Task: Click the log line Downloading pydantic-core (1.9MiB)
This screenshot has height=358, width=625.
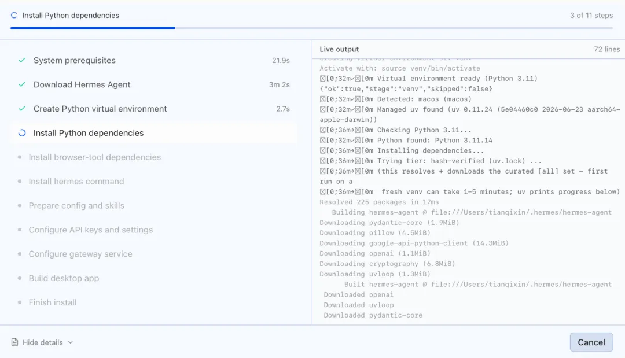Action: click(389, 223)
